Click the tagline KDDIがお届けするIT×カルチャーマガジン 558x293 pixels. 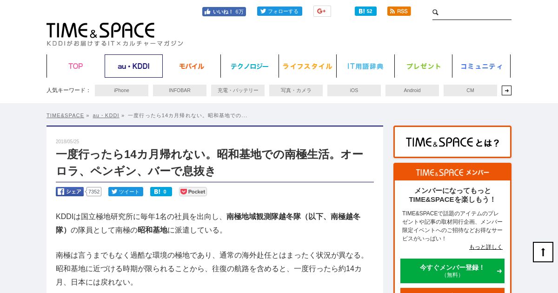[x=115, y=43]
